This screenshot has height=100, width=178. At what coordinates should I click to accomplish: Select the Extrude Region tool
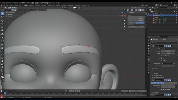pyautogui.click(x=3, y=45)
